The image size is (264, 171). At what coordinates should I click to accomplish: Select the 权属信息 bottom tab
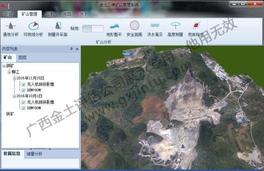pyautogui.click(x=12, y=154)
